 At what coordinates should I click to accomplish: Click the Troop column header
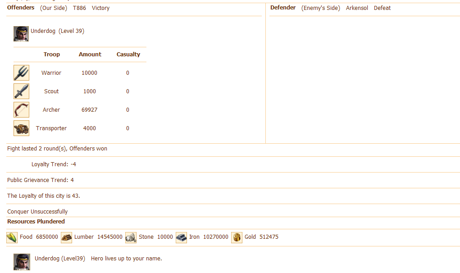pyautogui.click(x=52, y=55)
